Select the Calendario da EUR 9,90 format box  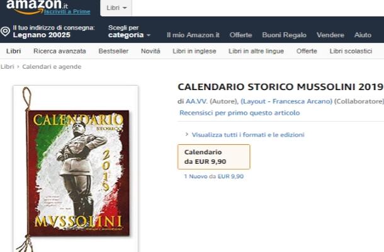pyautogui.click(x=213, y=157)
